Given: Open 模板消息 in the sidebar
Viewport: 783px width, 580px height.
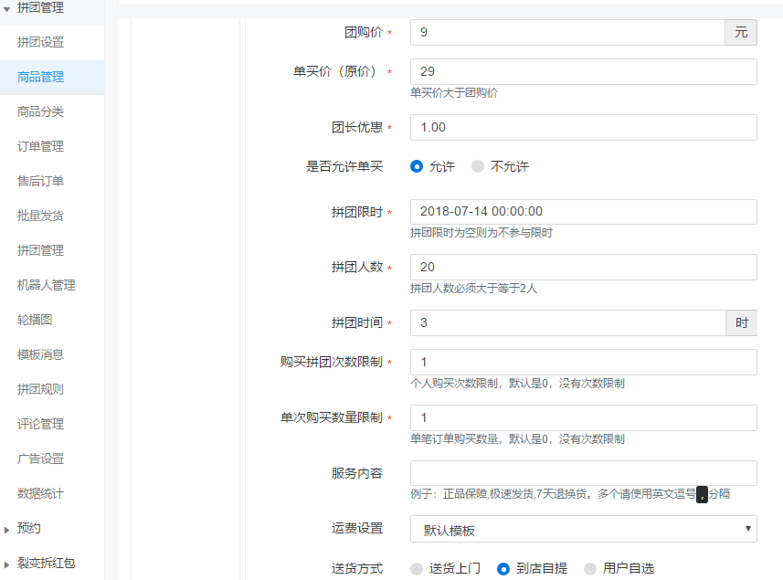Looking at the screenshot, I should (40, 354).
